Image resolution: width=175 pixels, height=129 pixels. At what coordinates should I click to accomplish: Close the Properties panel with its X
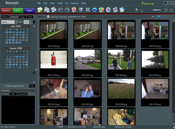(x=34, y=91)
